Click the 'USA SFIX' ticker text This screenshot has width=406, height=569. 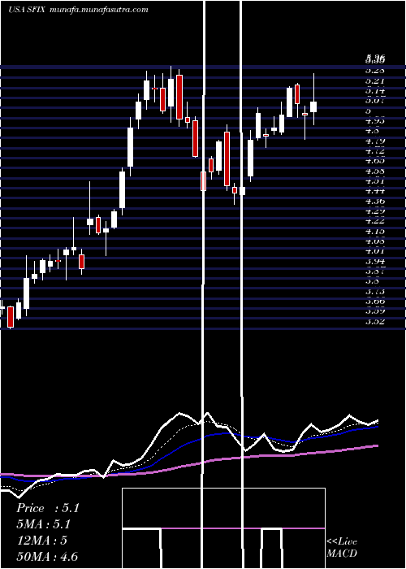(x=27, y=10)
